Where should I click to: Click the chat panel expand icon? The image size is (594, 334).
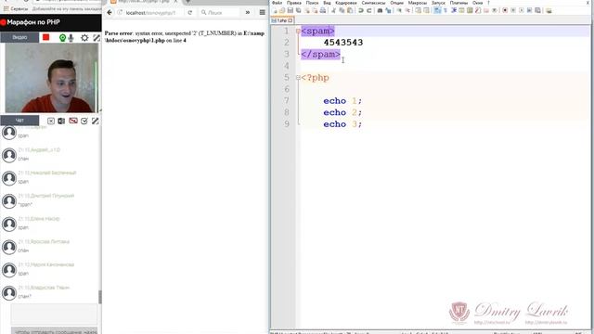(95, 121)
